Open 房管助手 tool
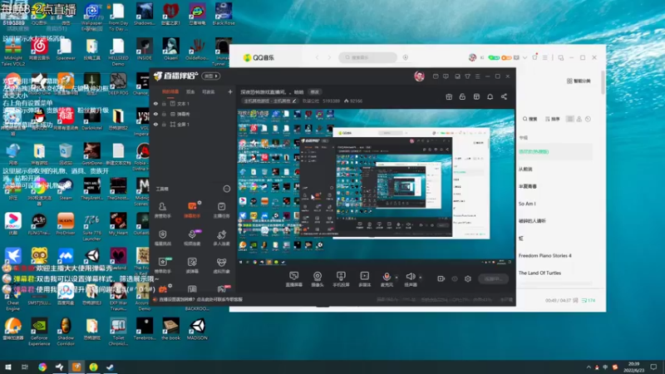 162,210
